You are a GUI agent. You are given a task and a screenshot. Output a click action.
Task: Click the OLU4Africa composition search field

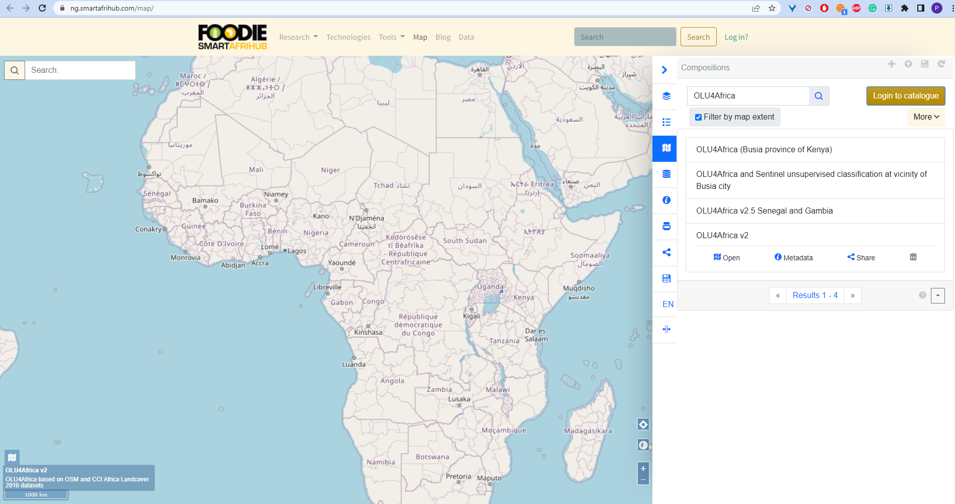coord(748,96)
